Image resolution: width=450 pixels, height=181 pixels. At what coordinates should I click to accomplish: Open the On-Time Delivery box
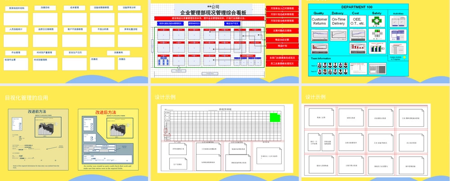(x=338, y=22)
